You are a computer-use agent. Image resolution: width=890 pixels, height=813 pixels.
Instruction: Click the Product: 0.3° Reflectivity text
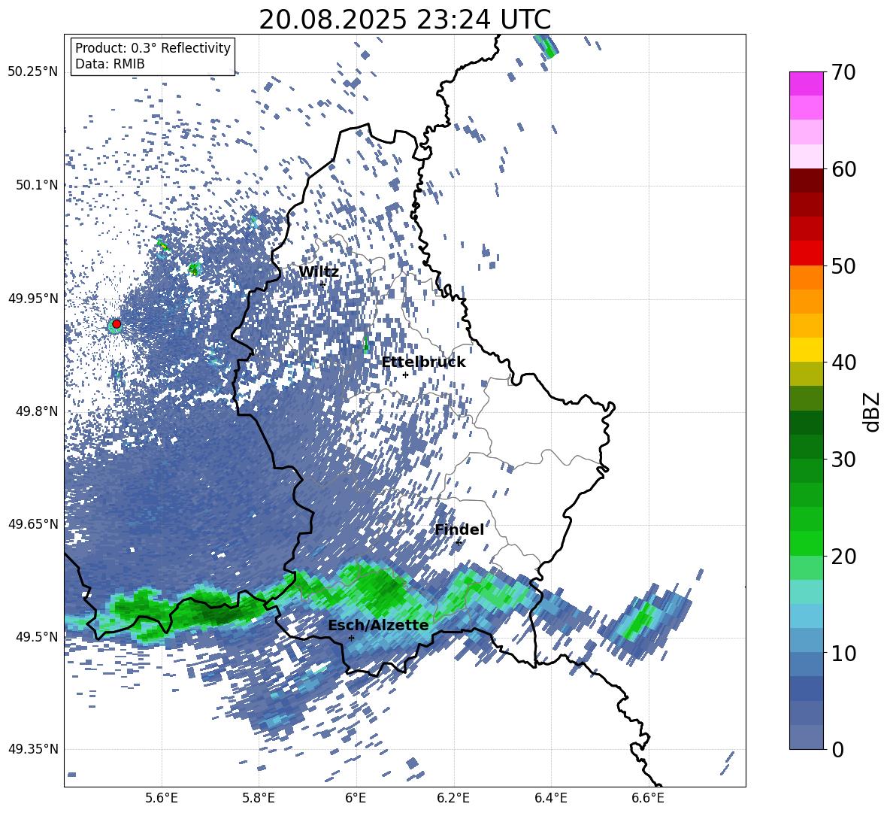coord(153,48)
